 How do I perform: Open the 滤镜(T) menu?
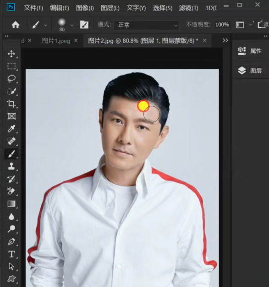188,8
